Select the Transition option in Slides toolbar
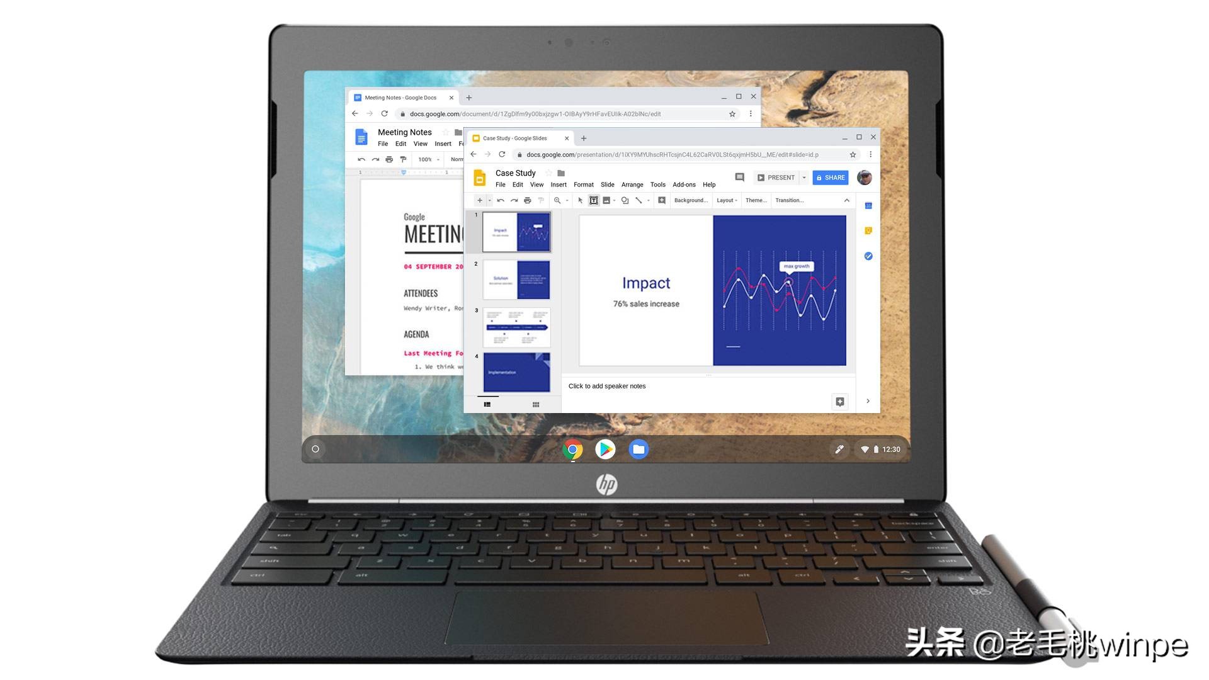Image resolution: width=1209 pixels, height=680 pixels. (789, 200)
